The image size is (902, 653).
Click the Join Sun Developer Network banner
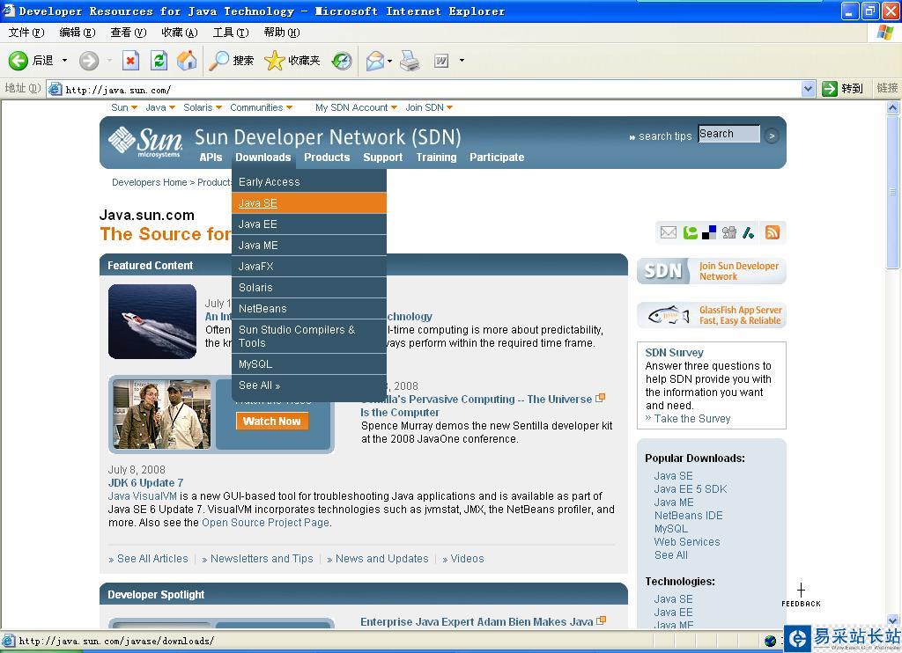coord(712,271)
